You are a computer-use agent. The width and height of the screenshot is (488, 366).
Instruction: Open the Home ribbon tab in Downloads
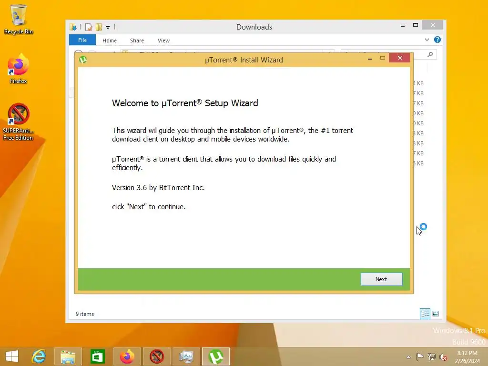click(110, 41)
